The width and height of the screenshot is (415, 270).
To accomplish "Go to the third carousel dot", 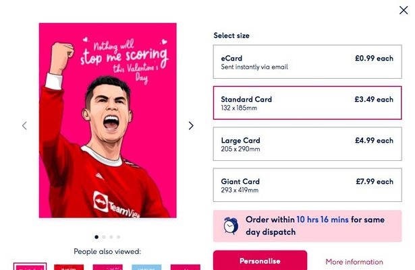I will 111,237.
